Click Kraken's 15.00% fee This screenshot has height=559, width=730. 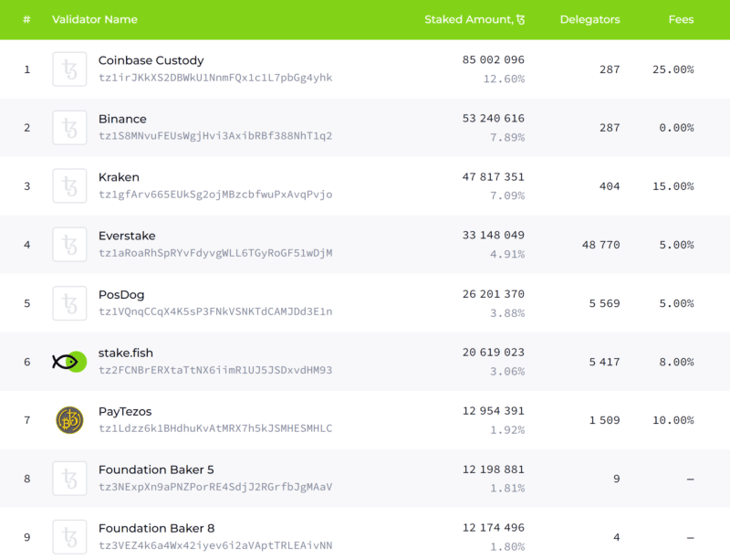tap(673, 186)
